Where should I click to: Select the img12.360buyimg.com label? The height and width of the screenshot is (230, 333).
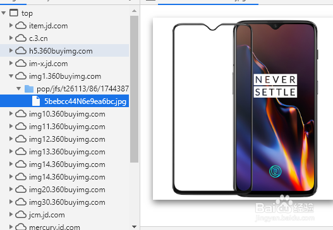click(67, 139)
